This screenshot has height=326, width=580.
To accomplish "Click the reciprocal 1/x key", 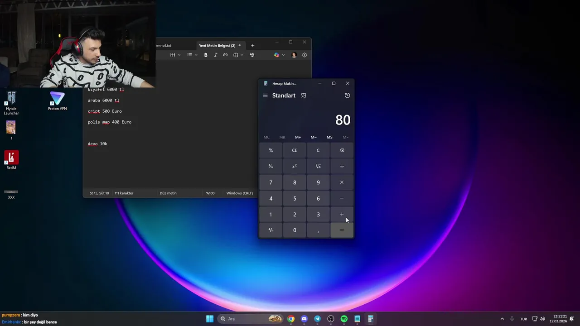I will (271, 166).
